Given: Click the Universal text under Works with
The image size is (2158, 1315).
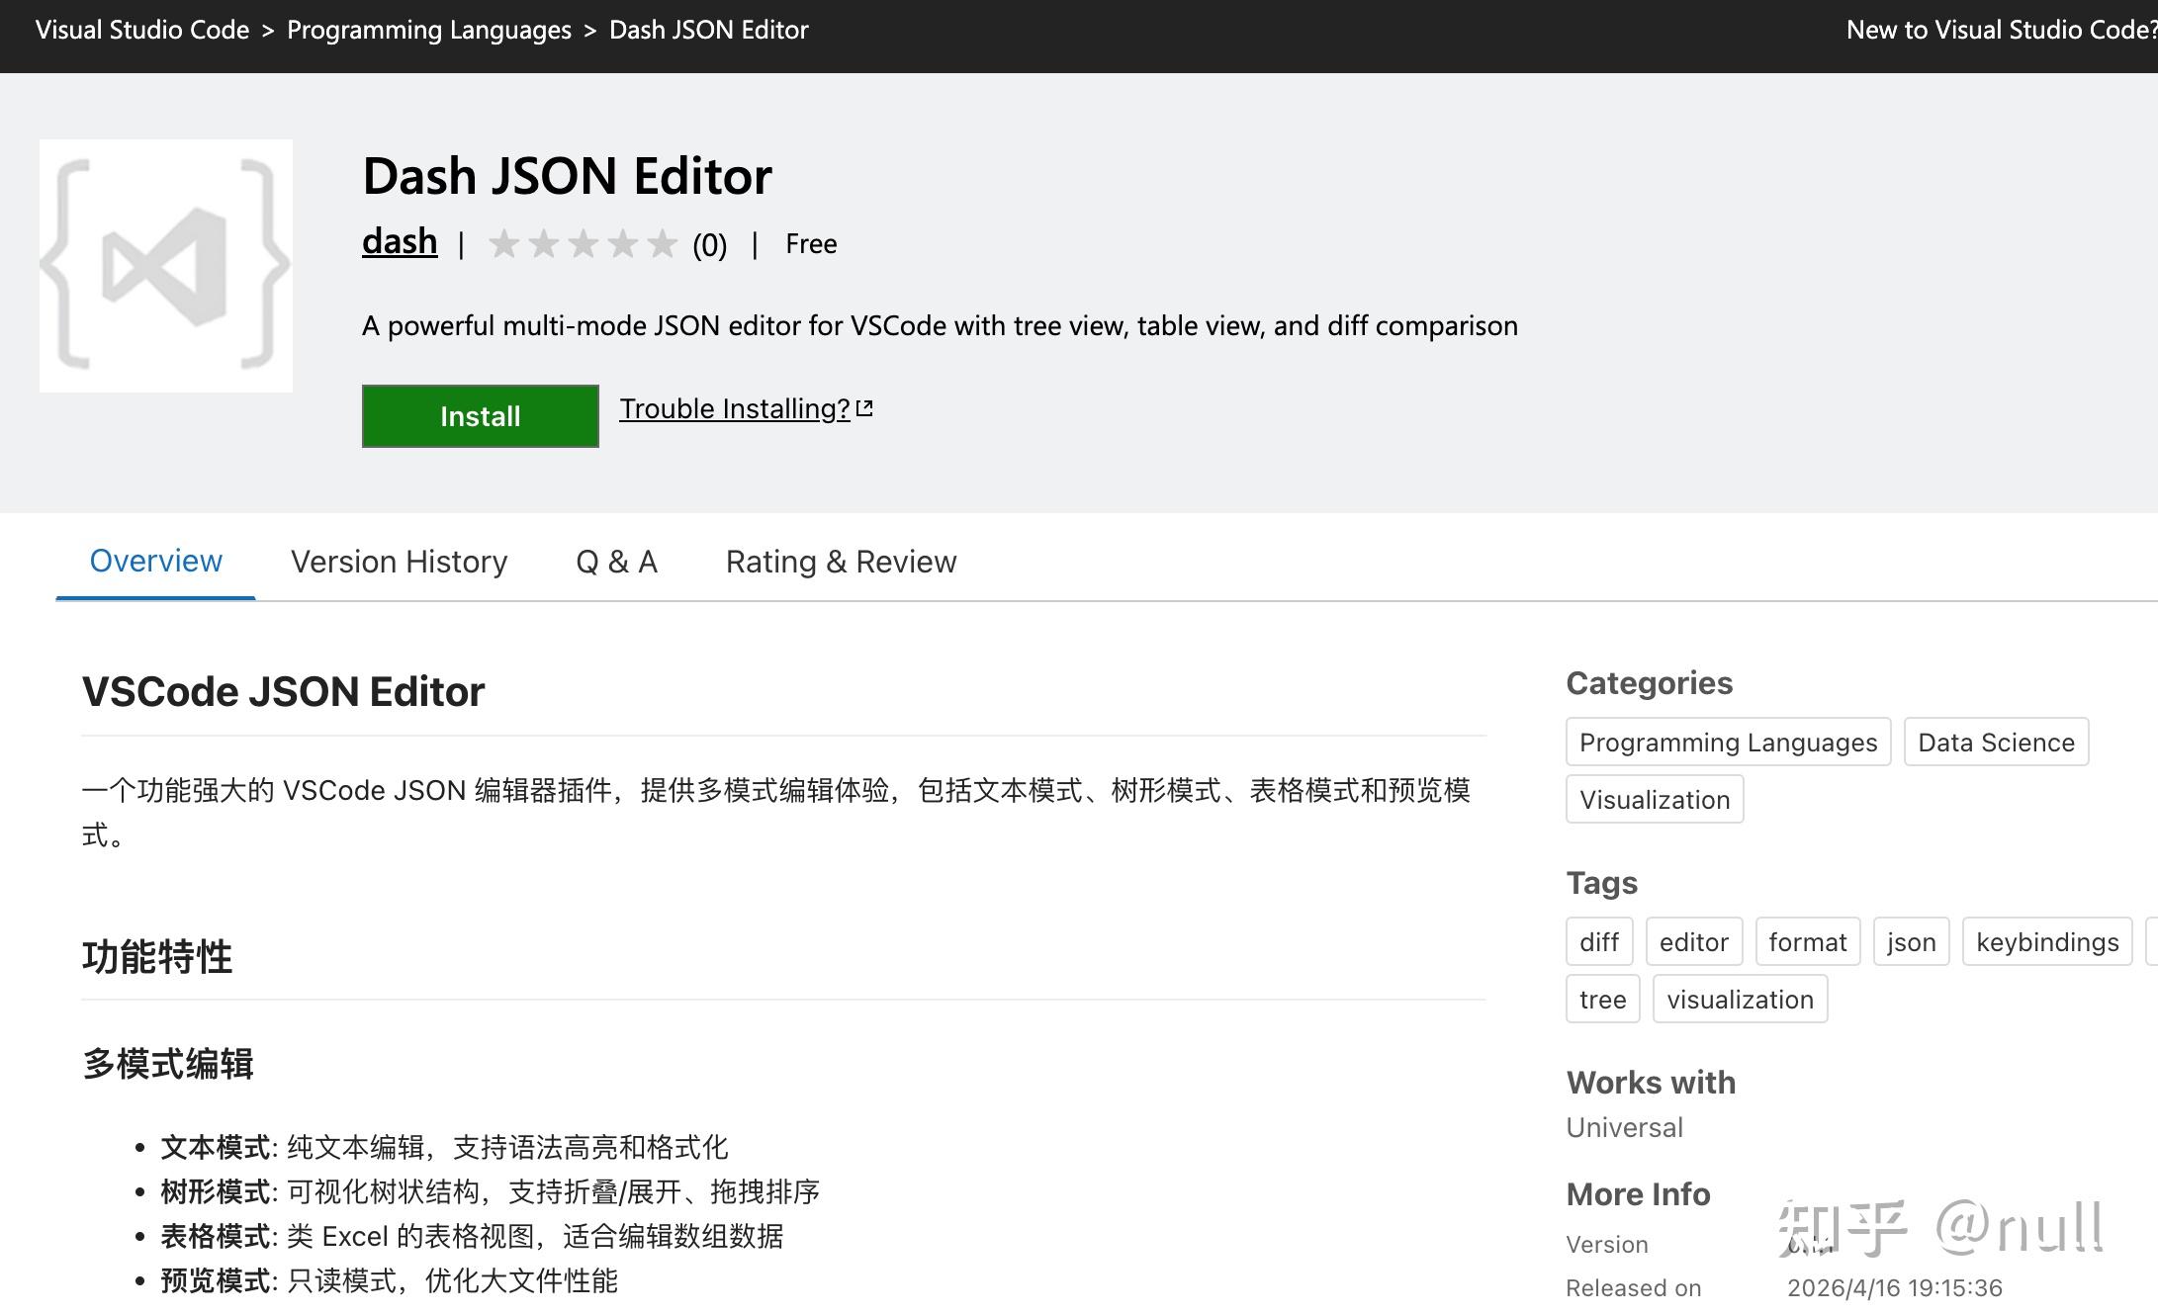Looking at the screenshot, I should click(x=1625, y=1128).
